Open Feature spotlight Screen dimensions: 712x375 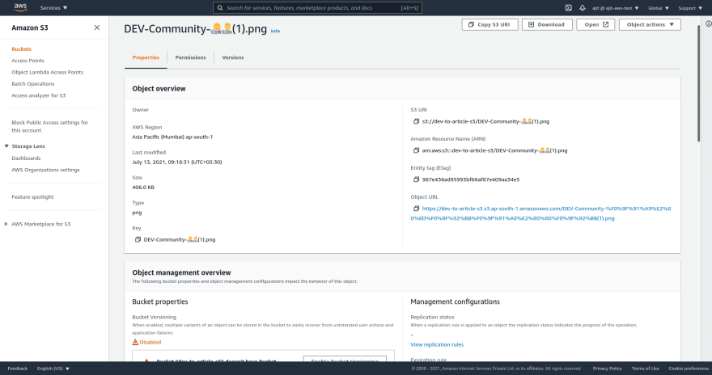click(32, 197)
